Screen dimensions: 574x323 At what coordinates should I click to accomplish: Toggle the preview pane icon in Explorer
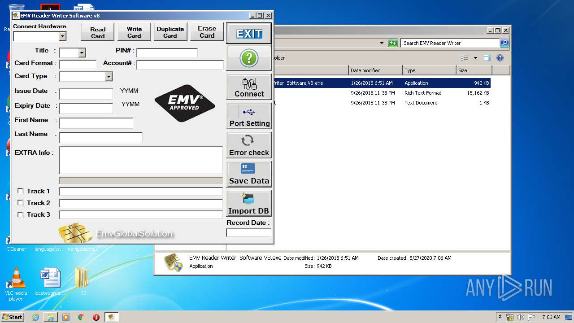487,58
